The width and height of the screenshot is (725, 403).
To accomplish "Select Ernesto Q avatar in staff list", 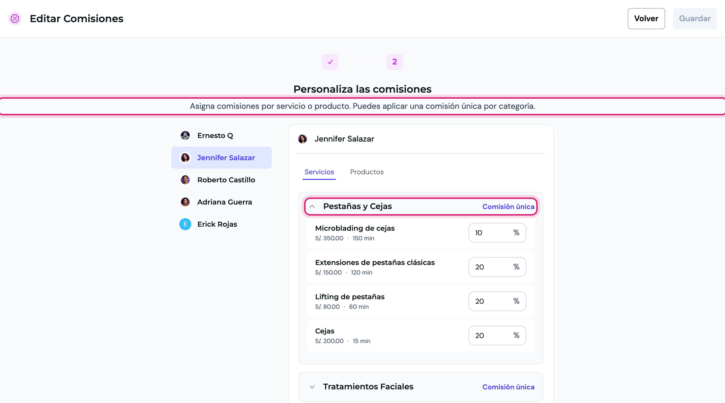I will [x=185, y=136].
